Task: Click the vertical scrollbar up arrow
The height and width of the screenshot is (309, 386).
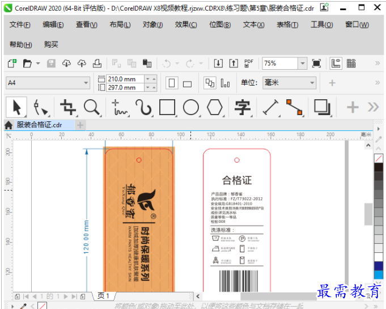Action: 368,145
